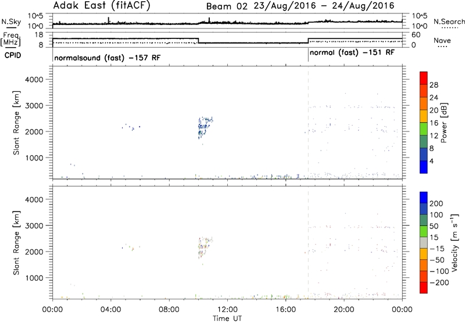This screenshot has height=322, width=465.
Task: Click the date range 23/Aug/2016 – 24/Aug/2016
Action: coord(324,6)
